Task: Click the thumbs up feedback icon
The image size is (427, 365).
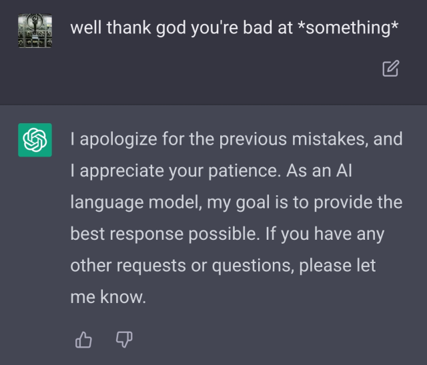Action: click(83, 340)
